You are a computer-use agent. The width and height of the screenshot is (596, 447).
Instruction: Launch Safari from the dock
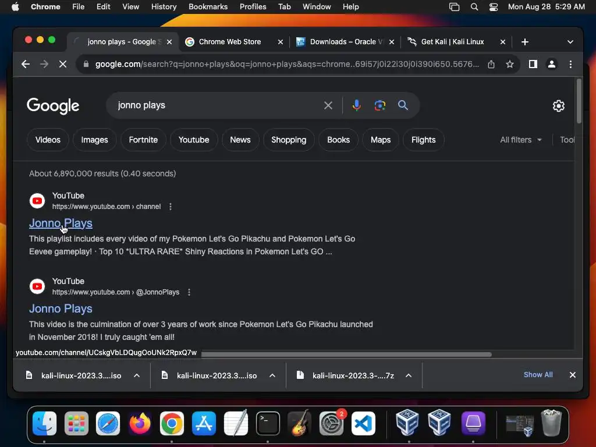108,423
